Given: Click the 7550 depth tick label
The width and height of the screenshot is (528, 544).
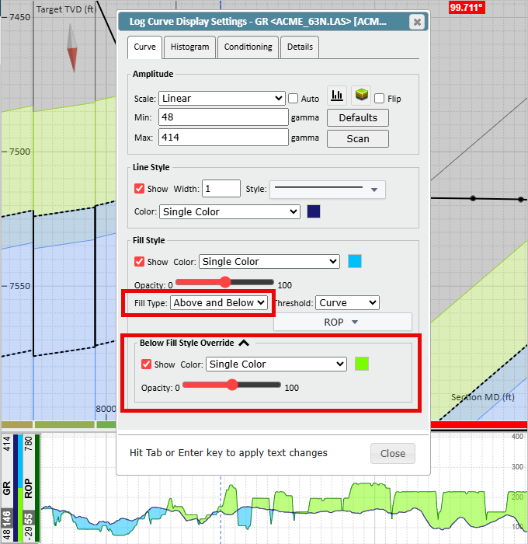Looking at the screenshot, I should tap(19, 286).
